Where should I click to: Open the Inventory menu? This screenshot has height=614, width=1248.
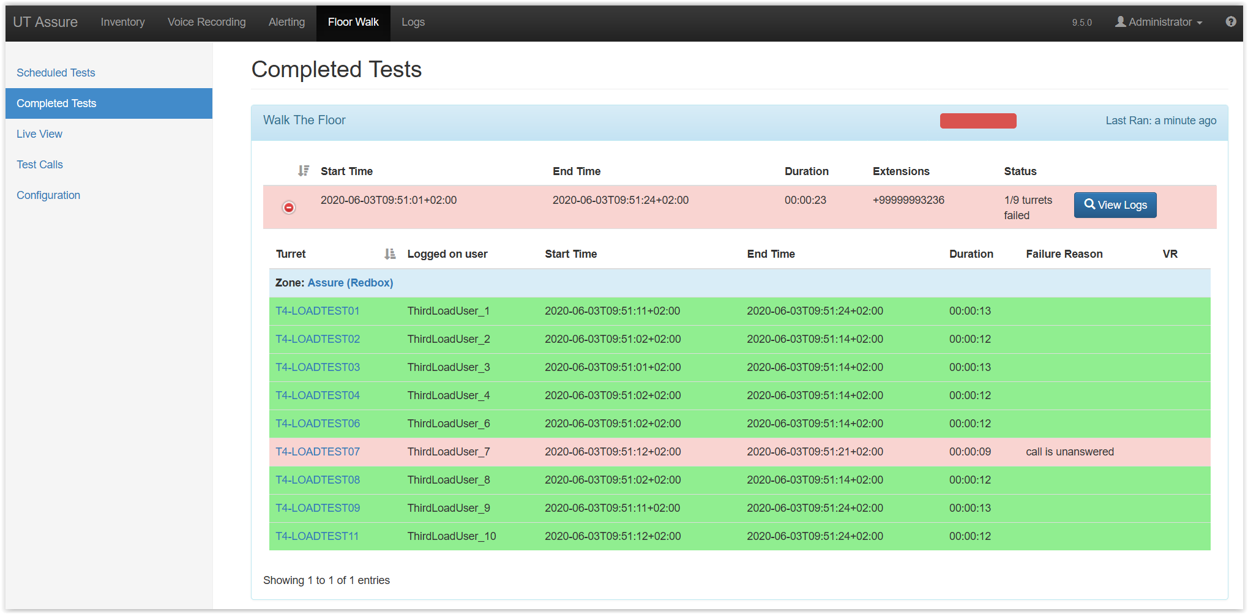coord(122,22)
